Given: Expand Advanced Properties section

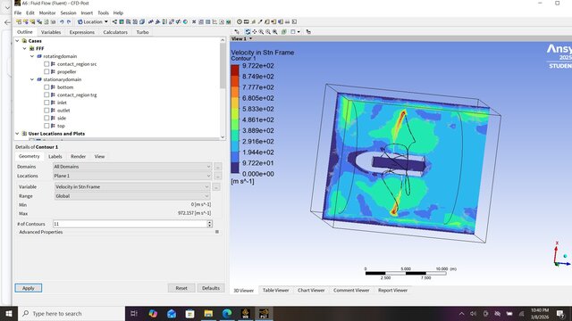Looking at the screenshot, I should click(x=217, y=232).
